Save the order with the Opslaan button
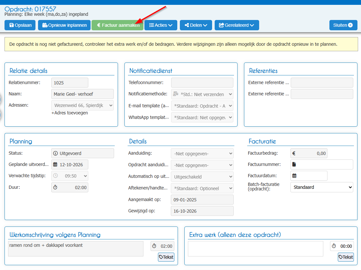Screen dimensions: 361x270 tap(20, 25)
